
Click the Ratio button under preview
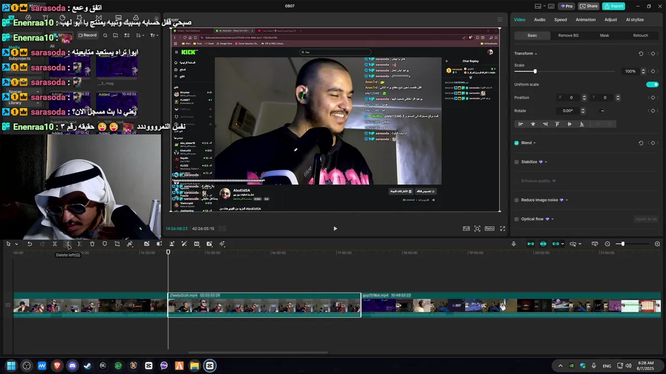point(490,229)
